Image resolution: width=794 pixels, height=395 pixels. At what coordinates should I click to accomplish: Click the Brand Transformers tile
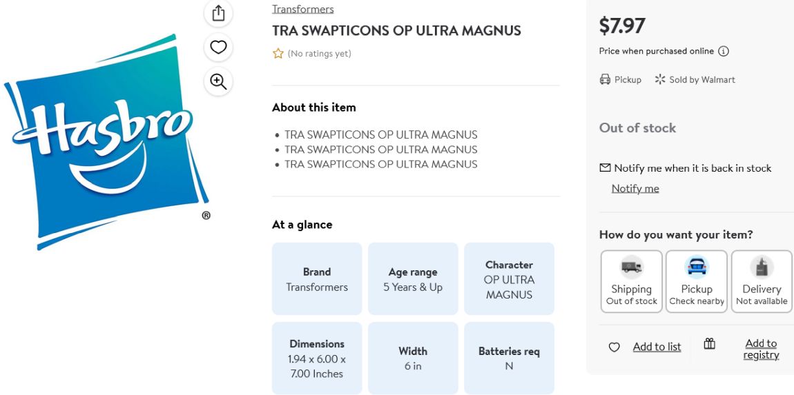click(317, 278)
